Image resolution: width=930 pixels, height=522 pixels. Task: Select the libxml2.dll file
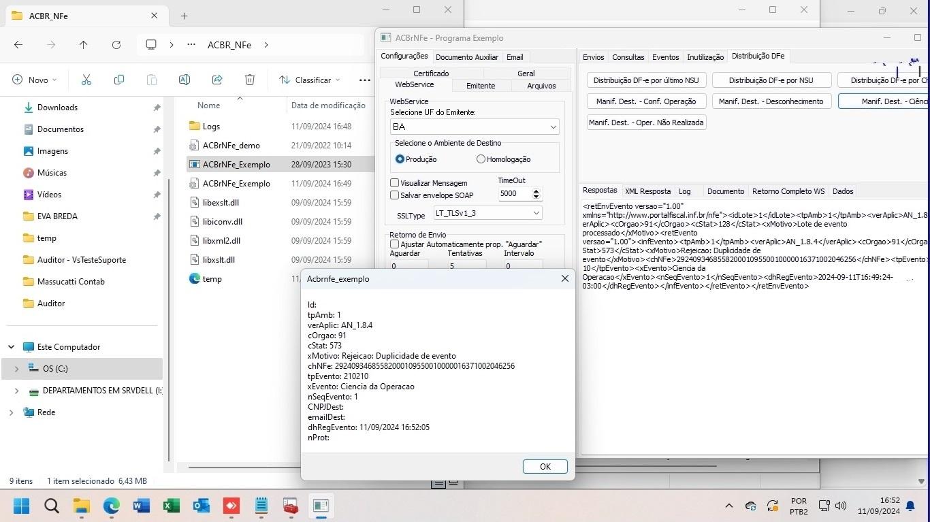pos(221,241)
